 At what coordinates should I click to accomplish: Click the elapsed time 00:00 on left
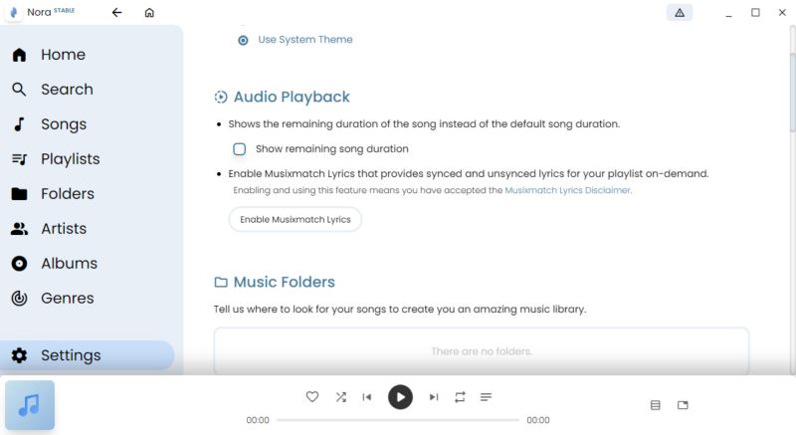pos(258,420)
